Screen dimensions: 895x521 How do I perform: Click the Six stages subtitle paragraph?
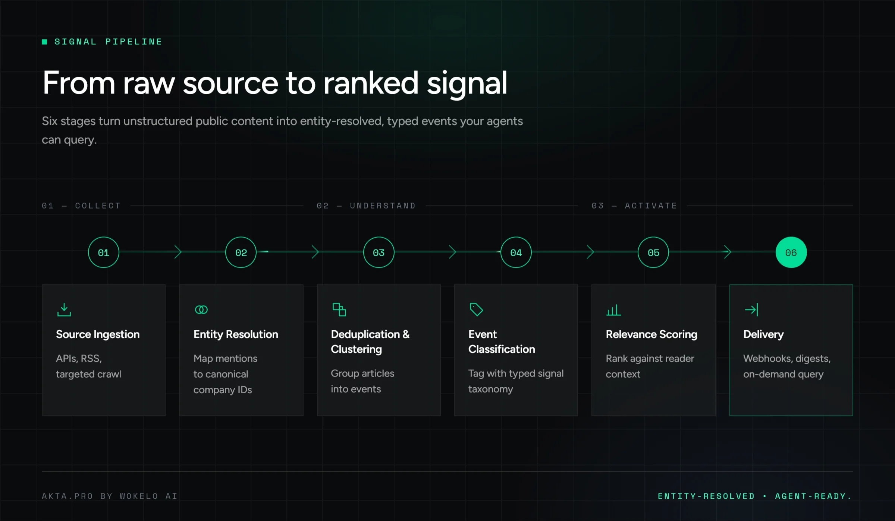pyautogui.click(x=282, y=130)
